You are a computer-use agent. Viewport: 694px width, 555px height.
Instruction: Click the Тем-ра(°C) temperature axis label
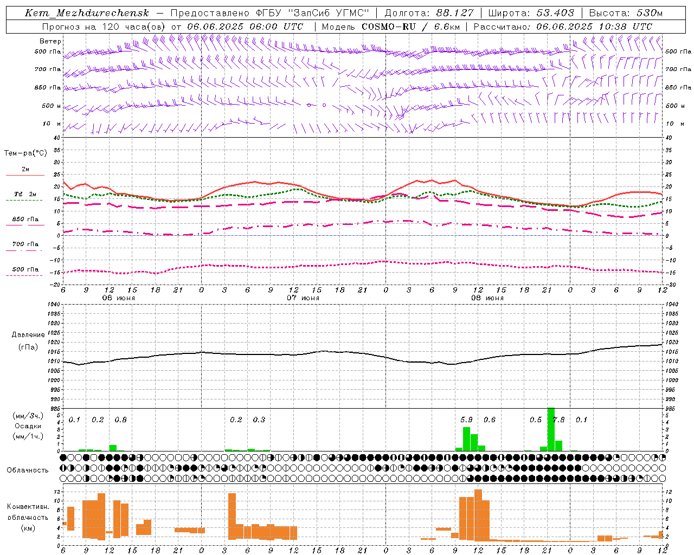click(x=25, y=153)
